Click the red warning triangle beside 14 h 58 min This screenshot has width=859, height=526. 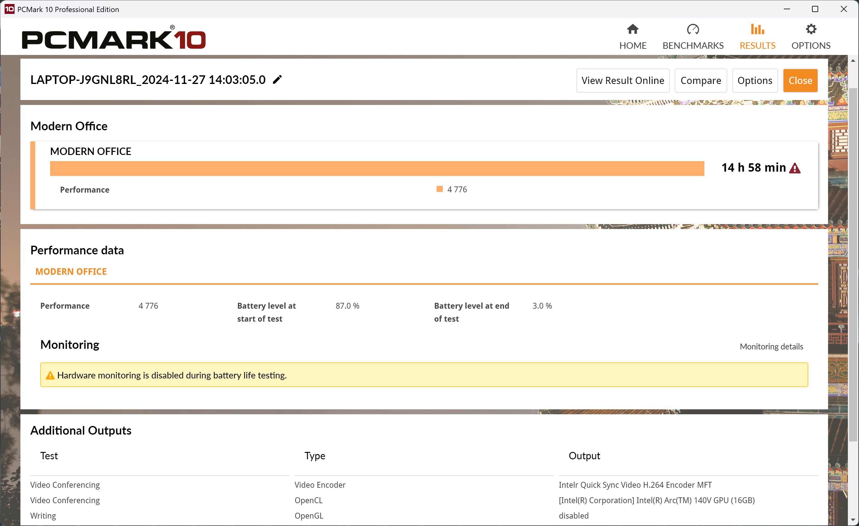(795, 168)
